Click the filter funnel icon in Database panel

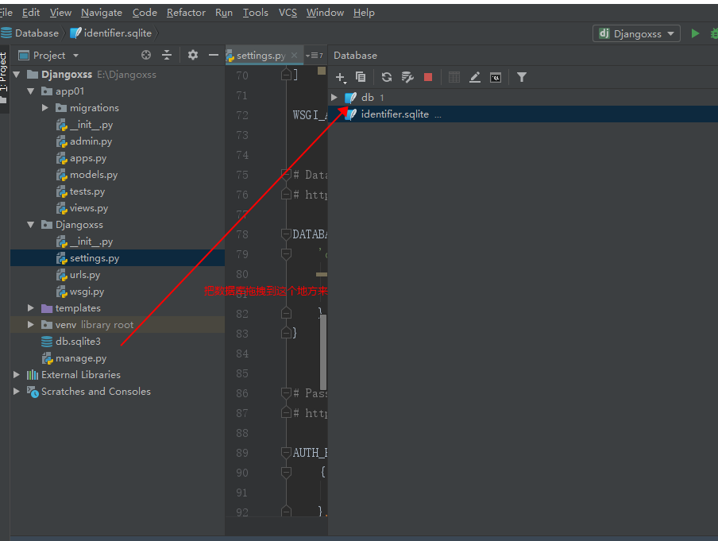[x=522, y=77]
